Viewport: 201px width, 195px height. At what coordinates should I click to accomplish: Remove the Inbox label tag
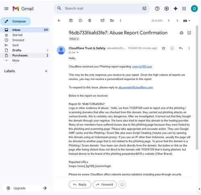[x=78, y=39]
